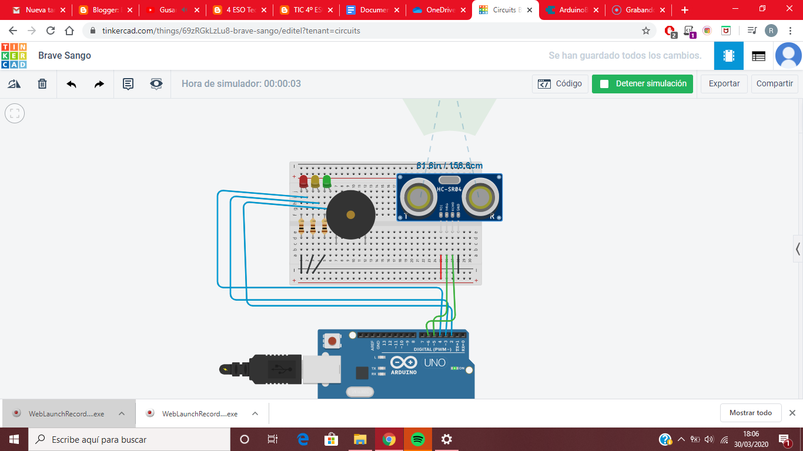The image size is (803, 451).
Task: Click the HC-SR04 ultrasonic sensor
Action: tap(450, 197)
